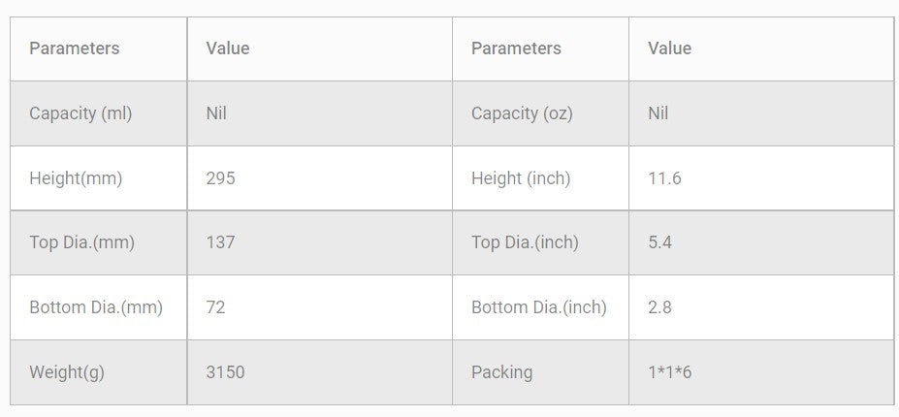
Task: Click the right Parameters header cell
Action: [516, 48]
